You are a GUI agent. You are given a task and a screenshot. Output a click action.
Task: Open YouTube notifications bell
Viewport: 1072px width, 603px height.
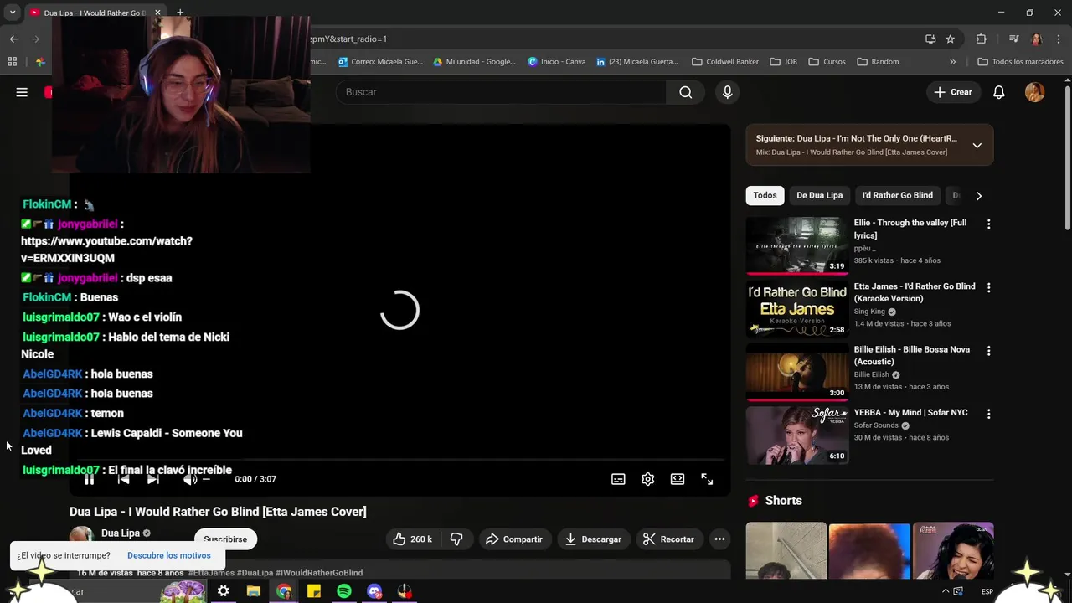click(998, 92)
